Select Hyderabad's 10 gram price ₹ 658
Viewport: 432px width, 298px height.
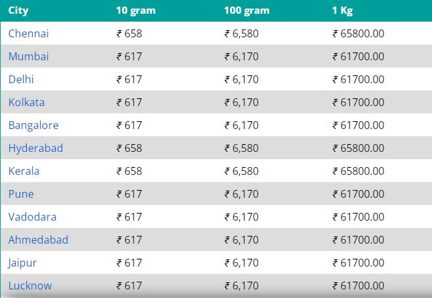129,148
